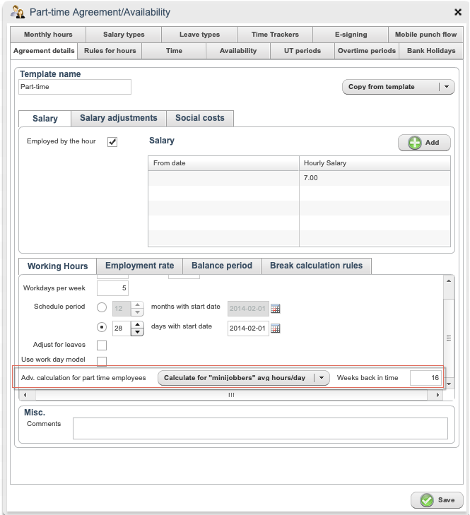470x515 pixels.
Task: Click Weeks back in time field
Action: (x=425, y=378)
